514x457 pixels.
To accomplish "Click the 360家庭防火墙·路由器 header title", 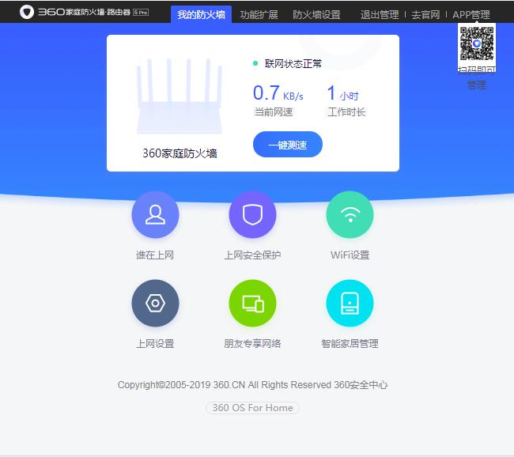I will pos(84,12).
